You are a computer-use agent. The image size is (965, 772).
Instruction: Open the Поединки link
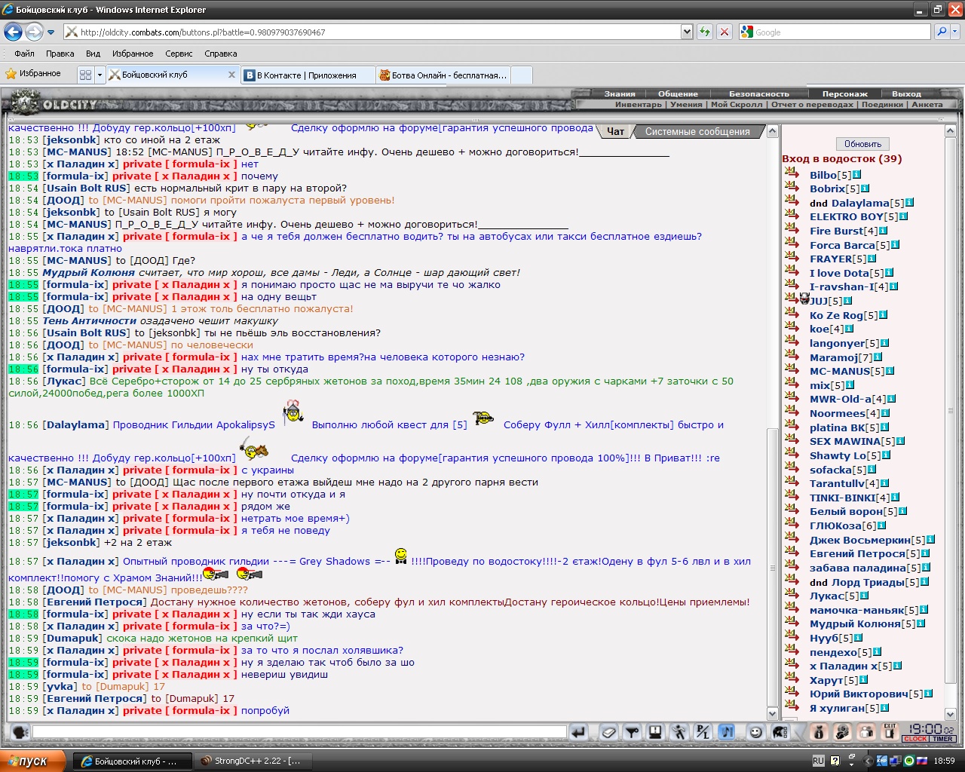pos(882,105)
